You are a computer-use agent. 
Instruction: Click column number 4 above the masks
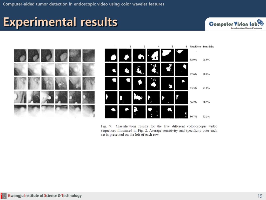(x=158, y=46)
